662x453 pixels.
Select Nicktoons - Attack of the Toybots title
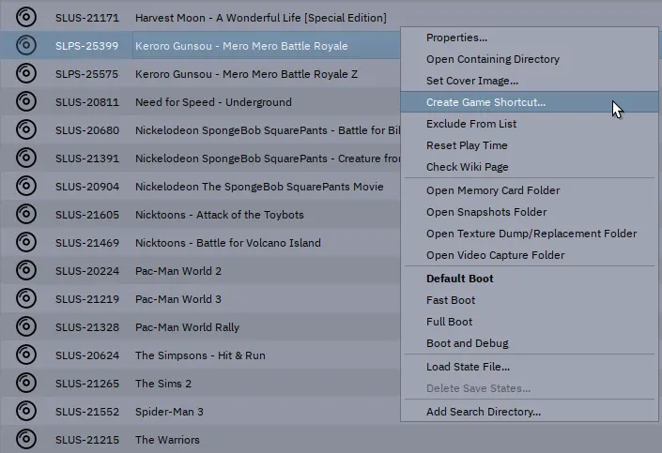tap(219, 215)
